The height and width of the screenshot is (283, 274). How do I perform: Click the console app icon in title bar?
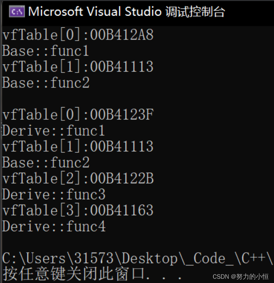coord(17,11)
